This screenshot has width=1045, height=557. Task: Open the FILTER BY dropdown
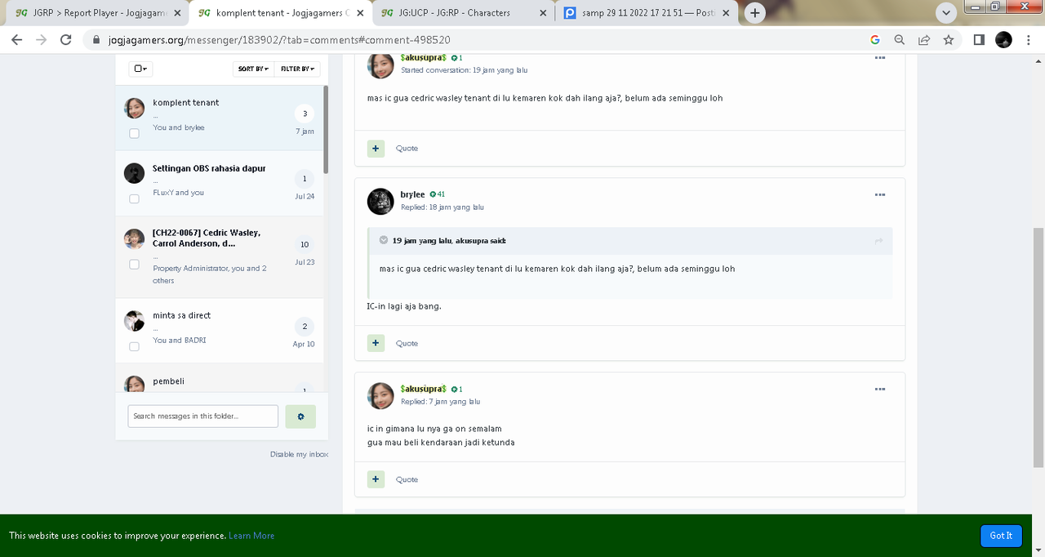(x=297, y=69)
